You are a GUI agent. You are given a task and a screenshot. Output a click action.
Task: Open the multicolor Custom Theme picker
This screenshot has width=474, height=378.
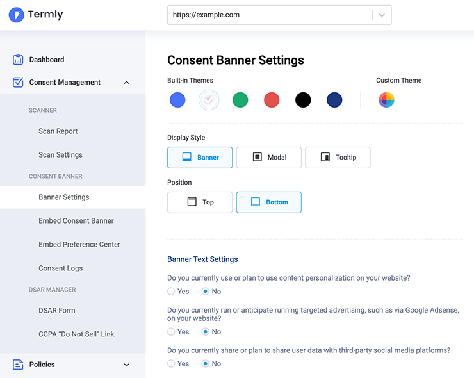386,100
